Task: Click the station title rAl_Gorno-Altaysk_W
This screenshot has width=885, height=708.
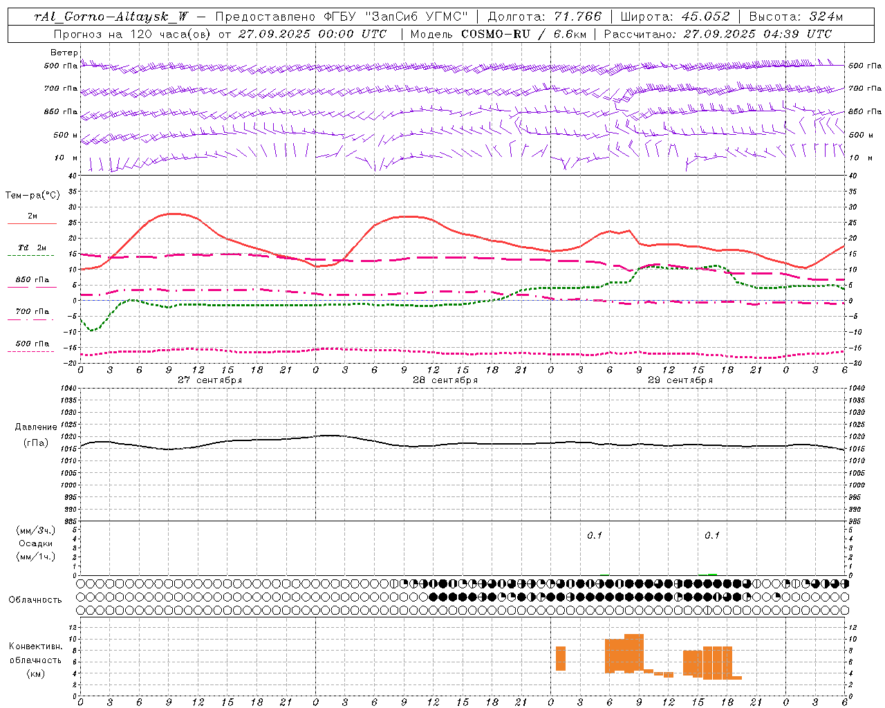Action: 111,17
